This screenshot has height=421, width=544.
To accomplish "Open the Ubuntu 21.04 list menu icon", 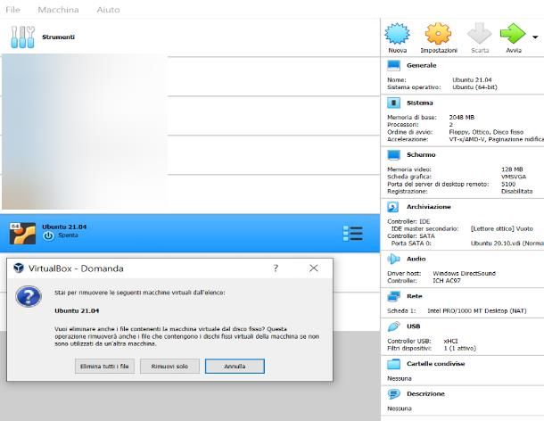I will (x=353, y=233).
